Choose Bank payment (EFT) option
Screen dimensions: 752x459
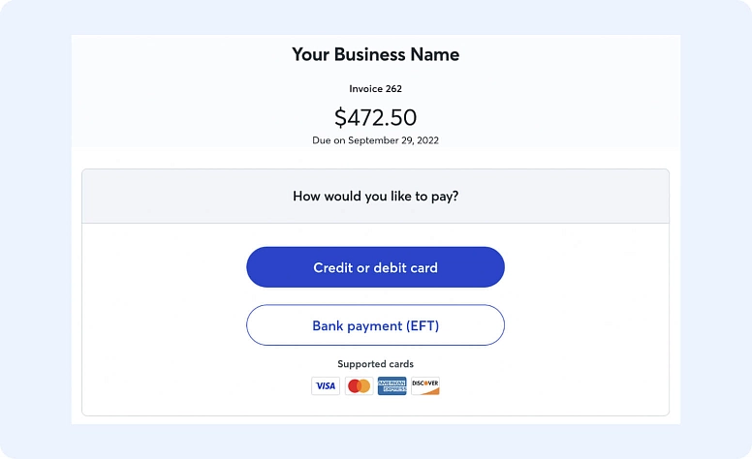coord(376,325)
